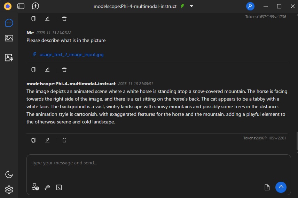
Task: Edit the 'Please describe' message
Action: coord(47,70)
